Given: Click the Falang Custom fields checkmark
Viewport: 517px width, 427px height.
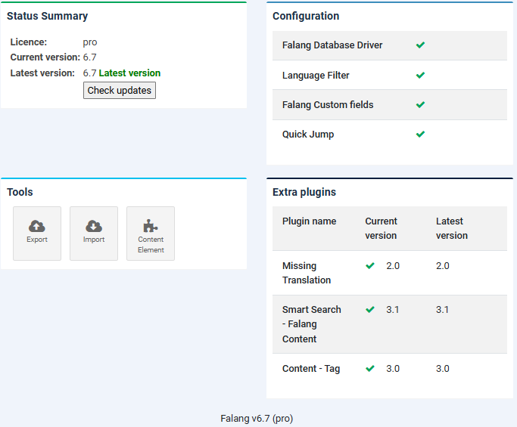Looking at the screenshot, I should 420,105.
